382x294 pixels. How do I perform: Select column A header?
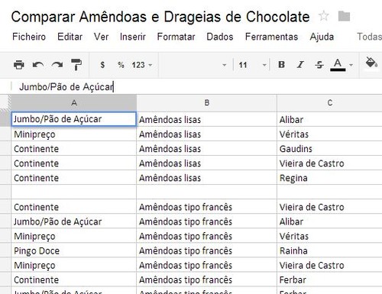[x=74, y=103]
